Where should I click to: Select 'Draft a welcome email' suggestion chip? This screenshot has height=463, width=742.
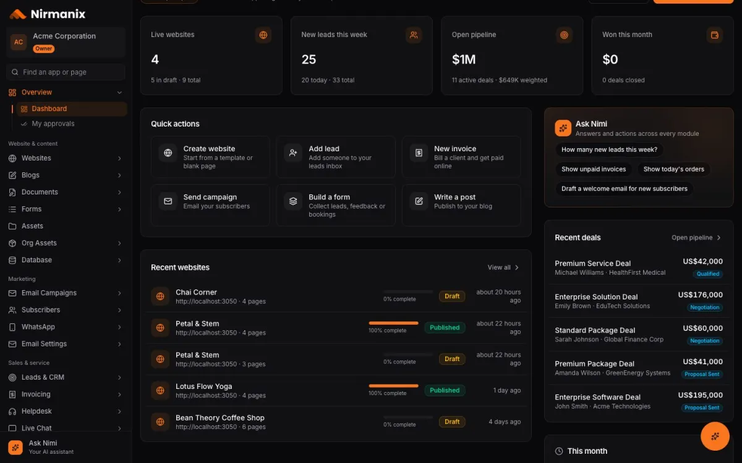click(625, 189)
